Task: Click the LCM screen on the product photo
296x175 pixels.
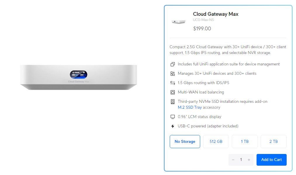Action: tap(78, 74)
